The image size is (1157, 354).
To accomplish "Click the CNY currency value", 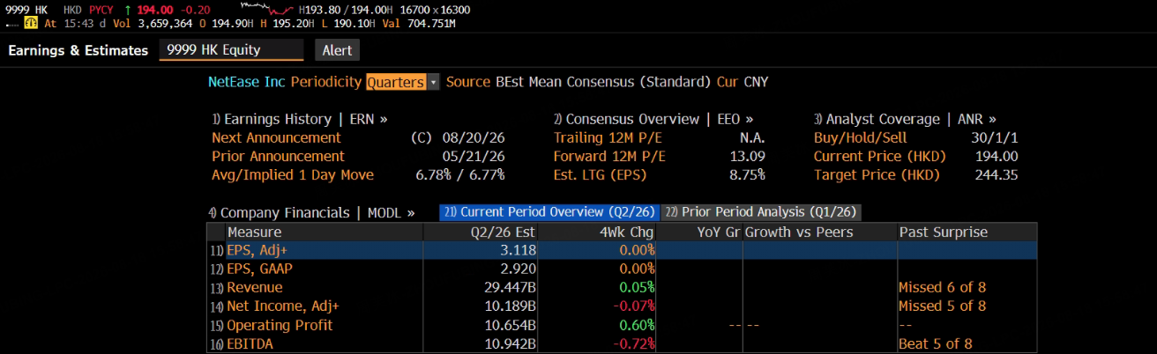I will coord(756,82).
